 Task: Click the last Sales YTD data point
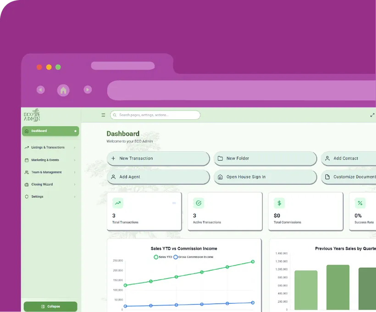tap(253, 262)
